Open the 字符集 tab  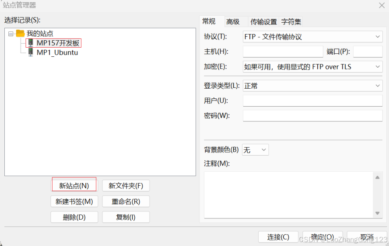pos(291,22)
